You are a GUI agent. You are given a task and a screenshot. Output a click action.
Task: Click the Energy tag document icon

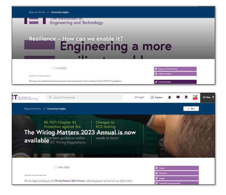[x=157, y=178]
